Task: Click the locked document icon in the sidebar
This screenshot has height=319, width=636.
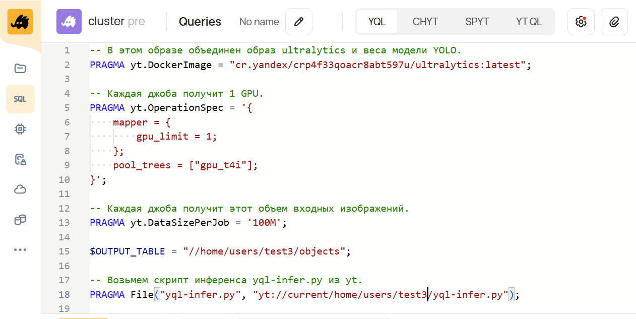Action: (20, 160)
